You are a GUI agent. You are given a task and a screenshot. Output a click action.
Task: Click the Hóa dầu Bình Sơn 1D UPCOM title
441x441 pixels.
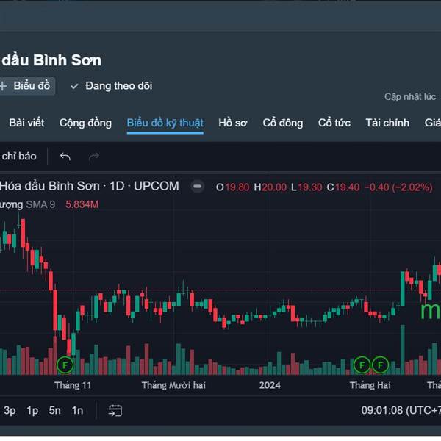(90, 186)
